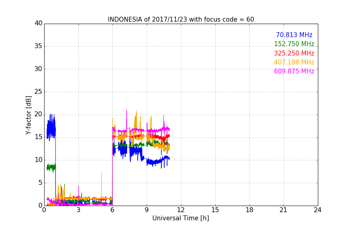Image resolution: width=353 pixels, height=235 pixels.
Task: Click the y-axis tick label 30
Action: click(38, 69)
